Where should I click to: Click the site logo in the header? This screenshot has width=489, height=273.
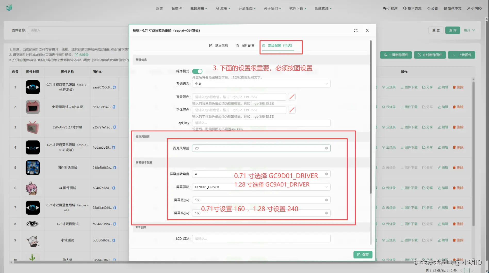click(x=9, y=8)
